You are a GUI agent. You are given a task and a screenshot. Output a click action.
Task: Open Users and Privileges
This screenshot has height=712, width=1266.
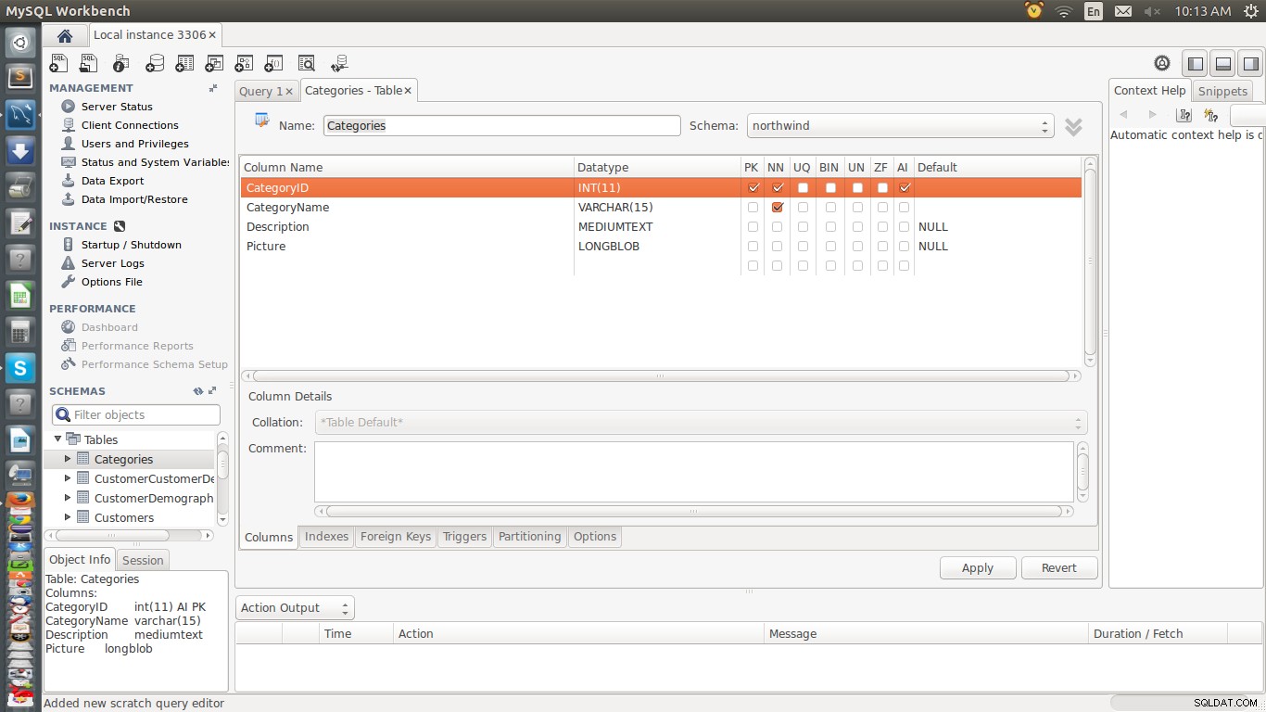(134, 144)
